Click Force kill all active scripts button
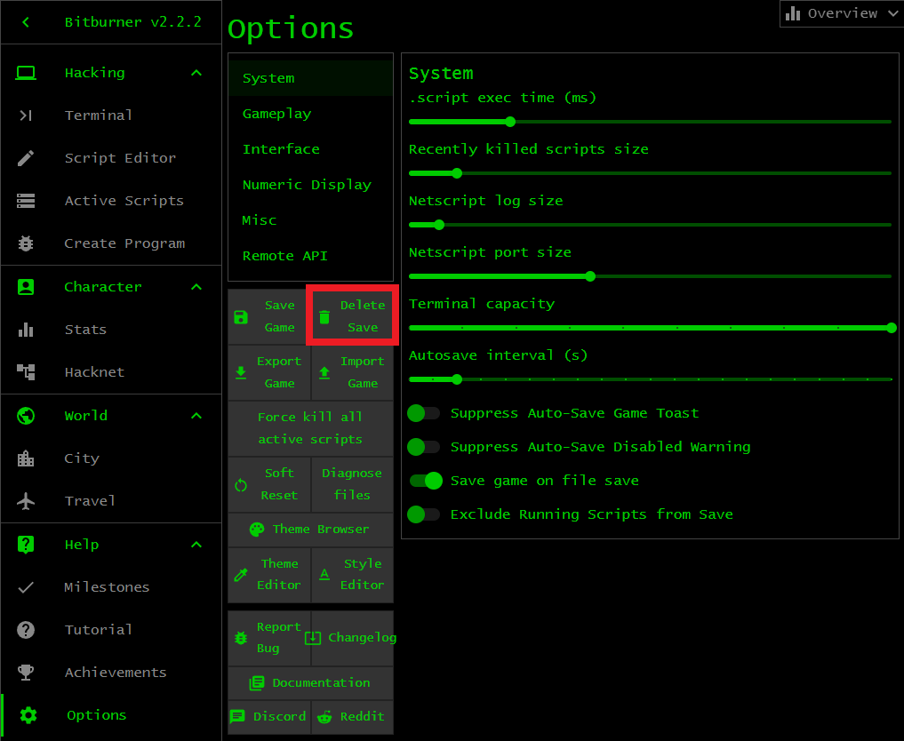The image size is (904, 741). [x=311, y=428]
